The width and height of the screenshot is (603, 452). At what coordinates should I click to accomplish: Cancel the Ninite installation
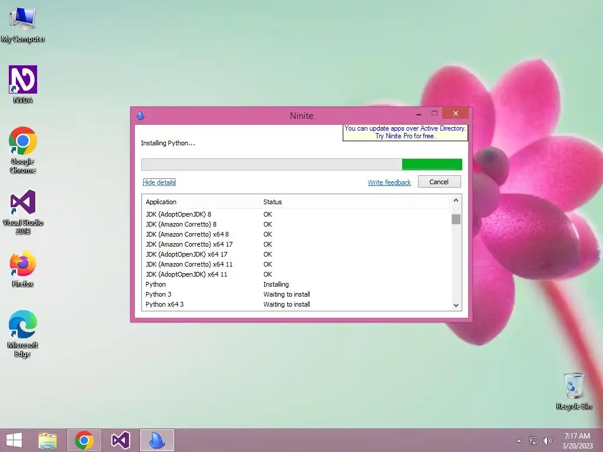(439, 182)
